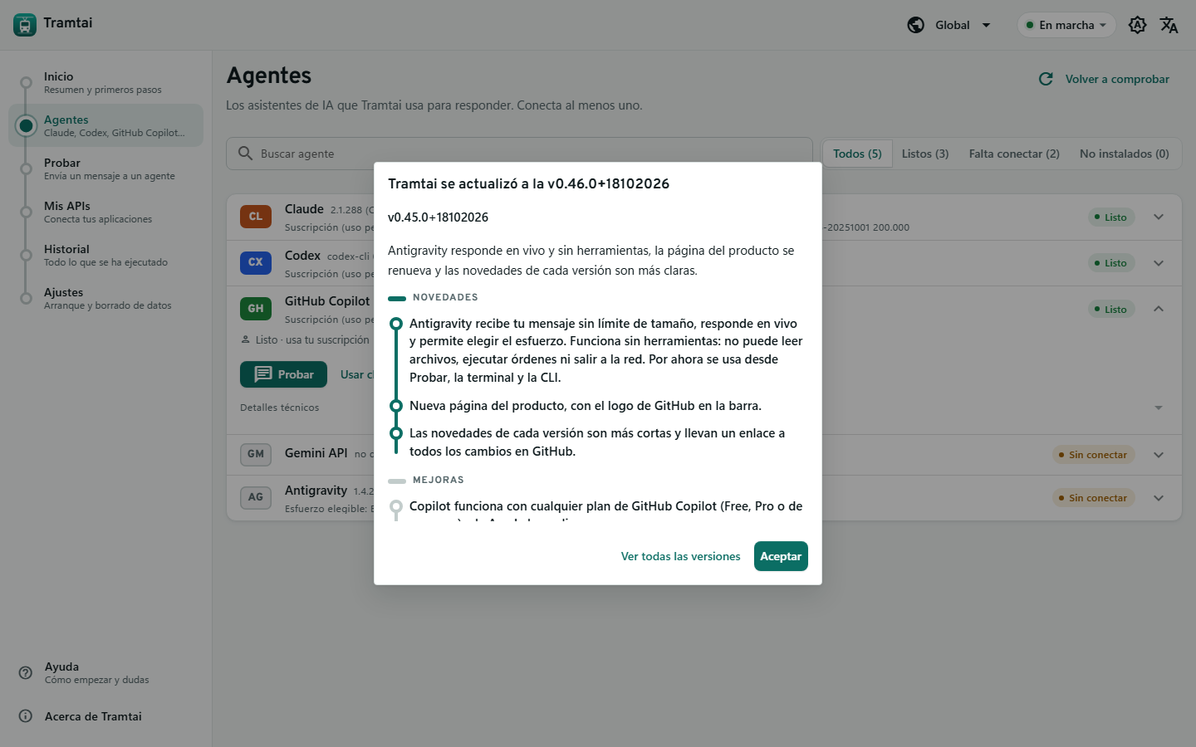Select the Codex CX agent badge
The image size is (1196, 747).
256,262
